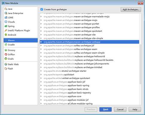Image resolution: width=145 pixels, height=115 pixels.
Task: Close the New Module dialog
Action: pyautogui.click(x=141, y=3)
